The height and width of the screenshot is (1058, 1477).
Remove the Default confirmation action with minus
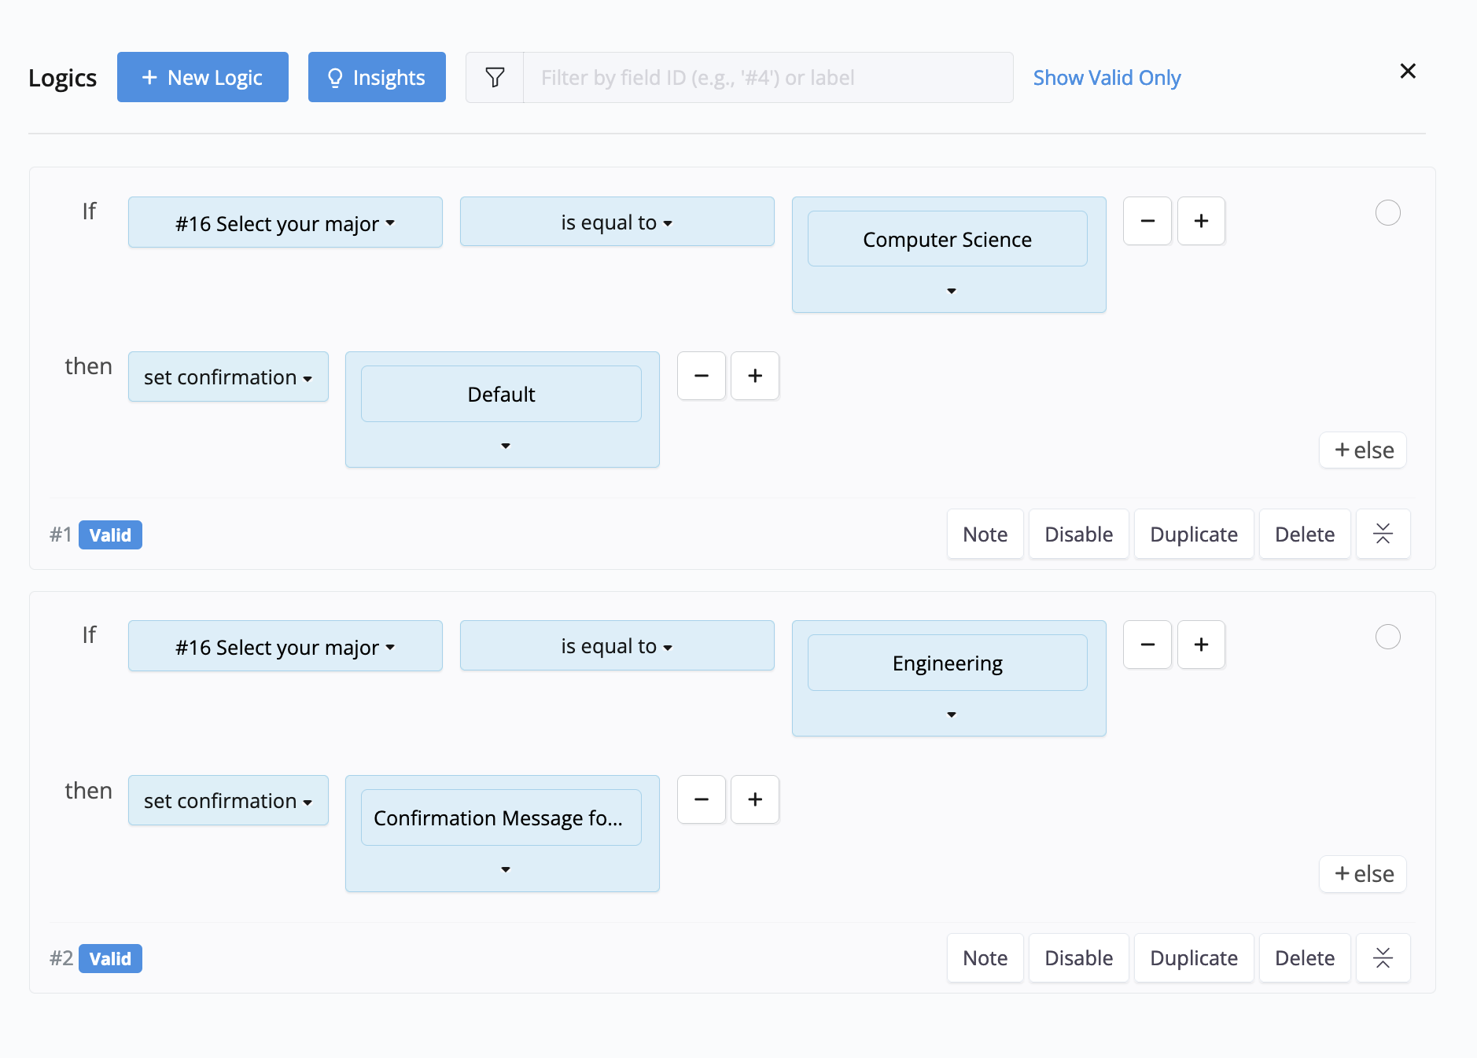(x=702, y=377)
